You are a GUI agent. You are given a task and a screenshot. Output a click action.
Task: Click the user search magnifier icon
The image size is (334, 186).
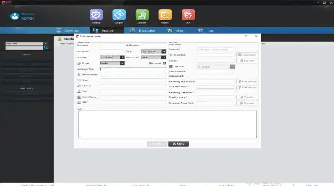pyautogui.click(x=46, y=48)
